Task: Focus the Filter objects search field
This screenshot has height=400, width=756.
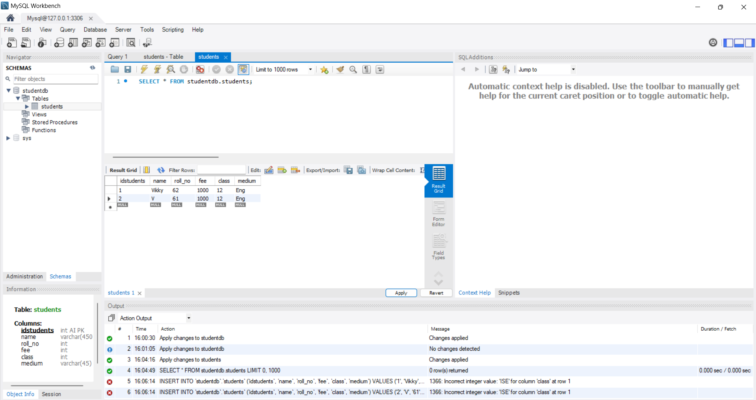Action: pyautogui.click(x=56, y=79)
